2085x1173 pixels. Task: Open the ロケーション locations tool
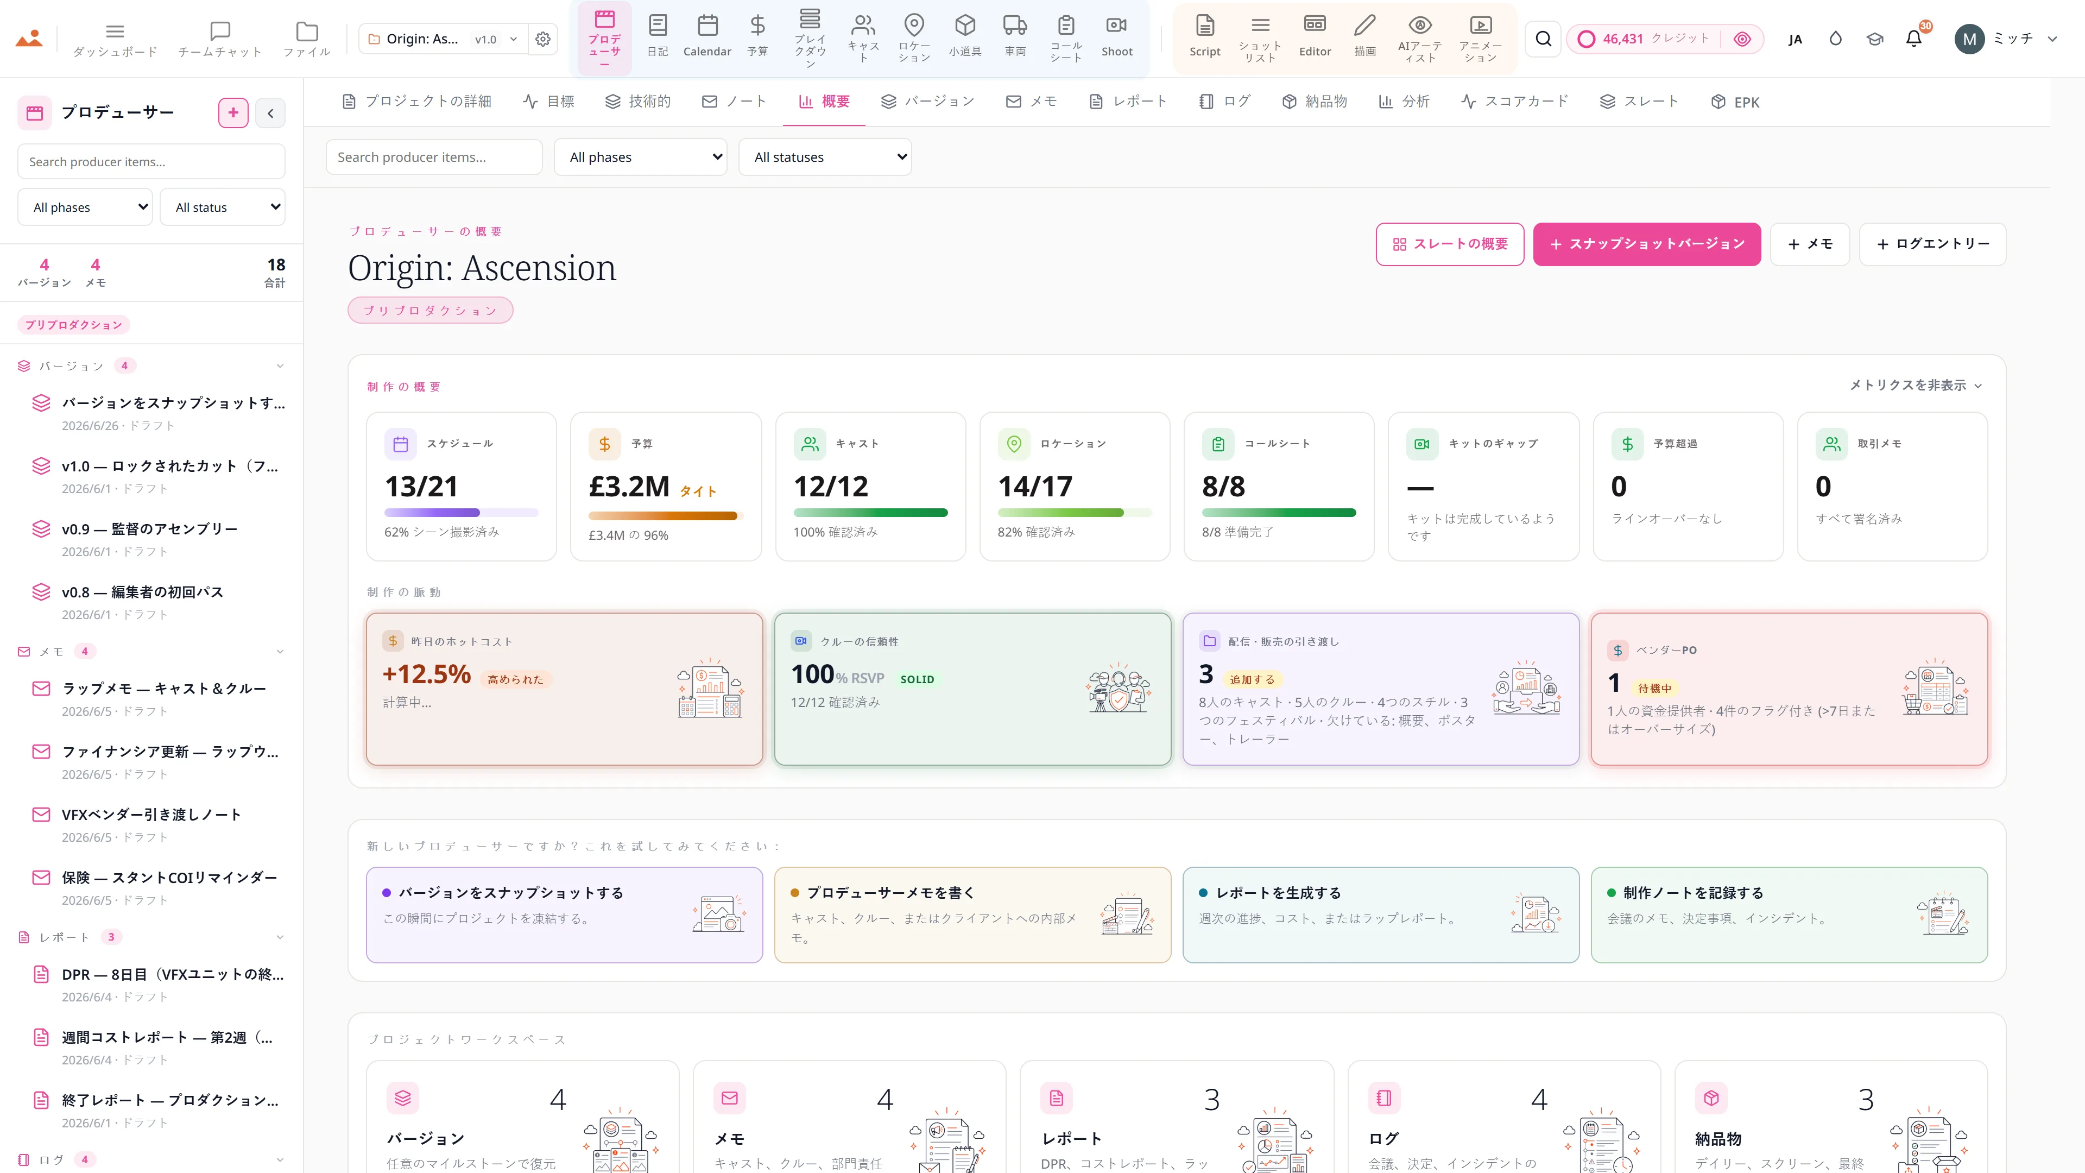pos(914,38)
